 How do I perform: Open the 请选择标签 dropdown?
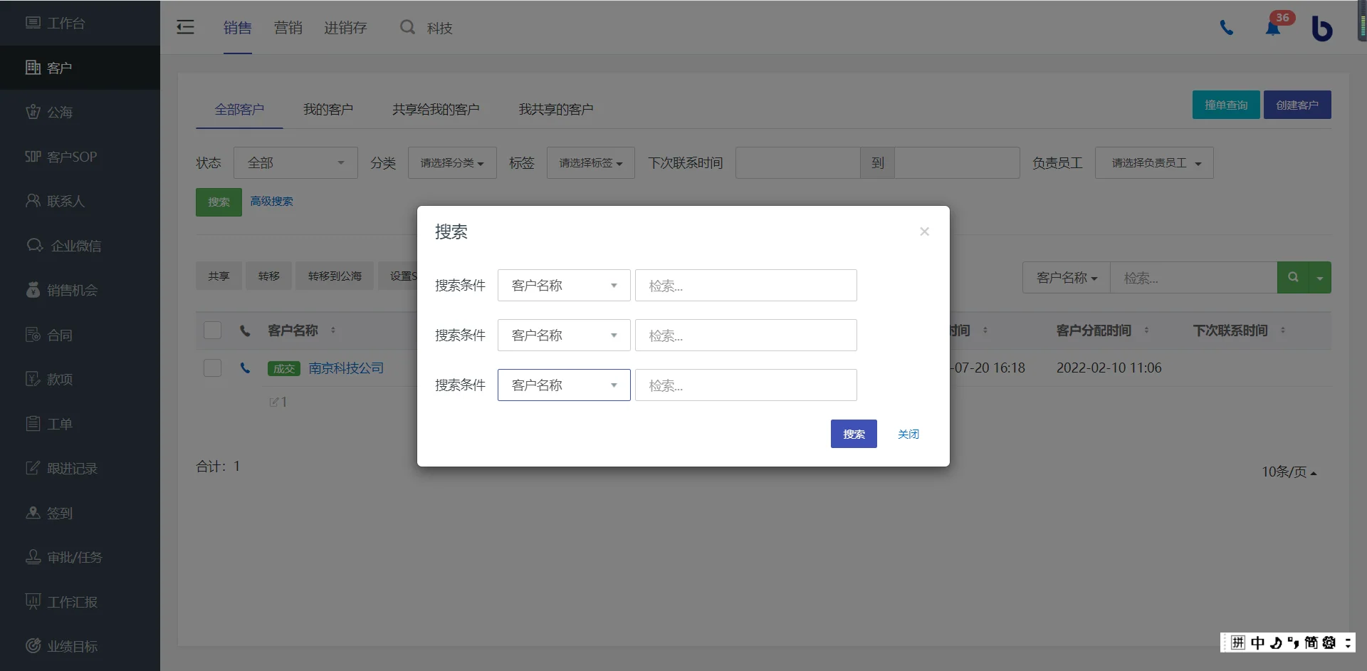pos(591,163)
